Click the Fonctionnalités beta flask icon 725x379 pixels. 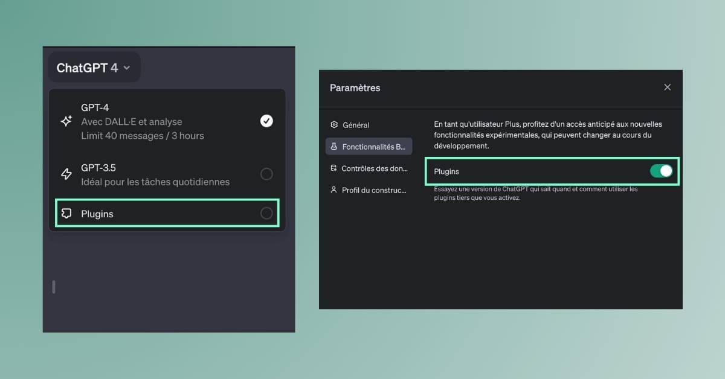334,147
